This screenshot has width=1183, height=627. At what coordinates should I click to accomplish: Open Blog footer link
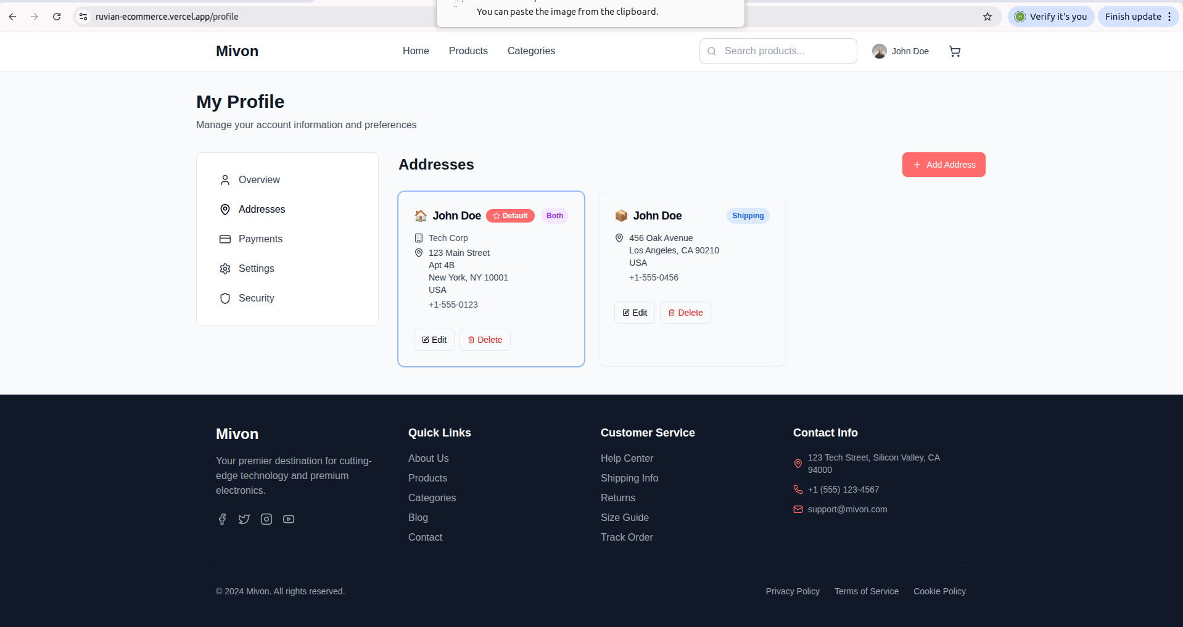pyautogui.click(x=418, y=518)
